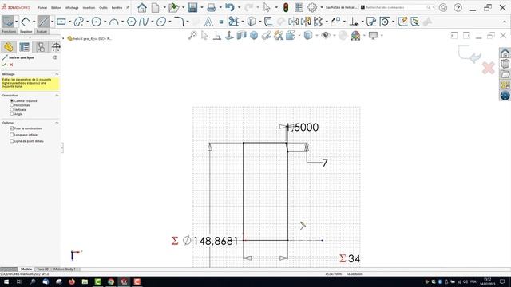Select the Offset Entities tool
511x287 pixels.
pyautogui.click(x=268, y=22)
